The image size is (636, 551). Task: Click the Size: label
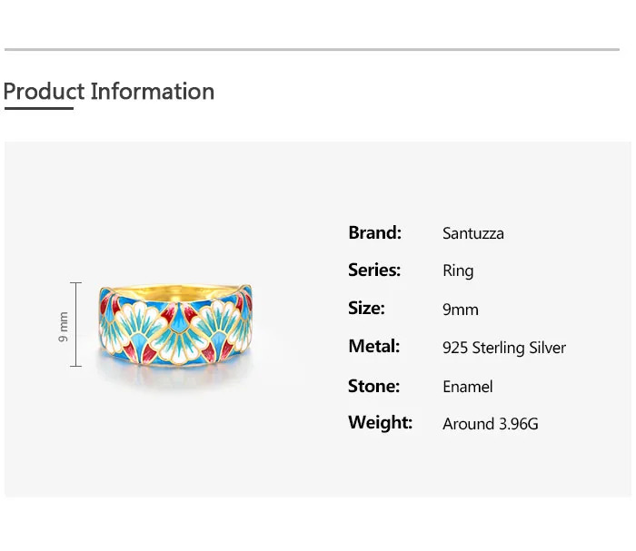pos(366,308)
